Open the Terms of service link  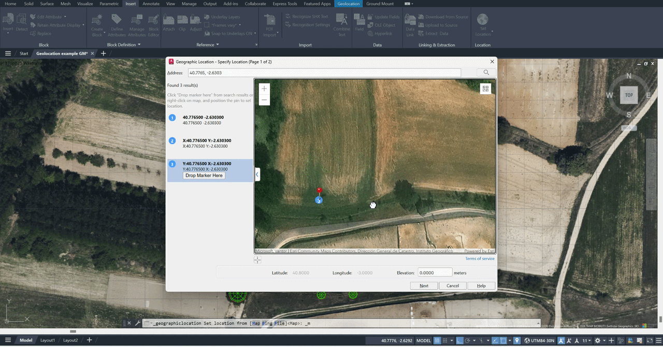[480, 258]
